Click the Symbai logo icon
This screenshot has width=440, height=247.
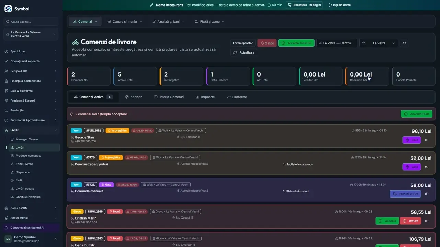(8, 9)
